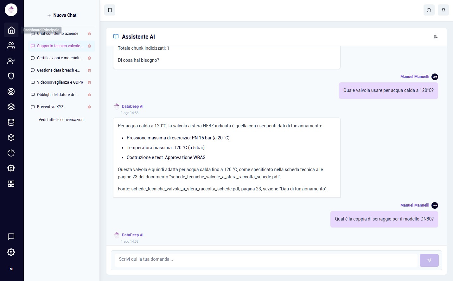The image size is (453, 281).
Task: Open the database icon in sidebar
Action: [11, 122]
